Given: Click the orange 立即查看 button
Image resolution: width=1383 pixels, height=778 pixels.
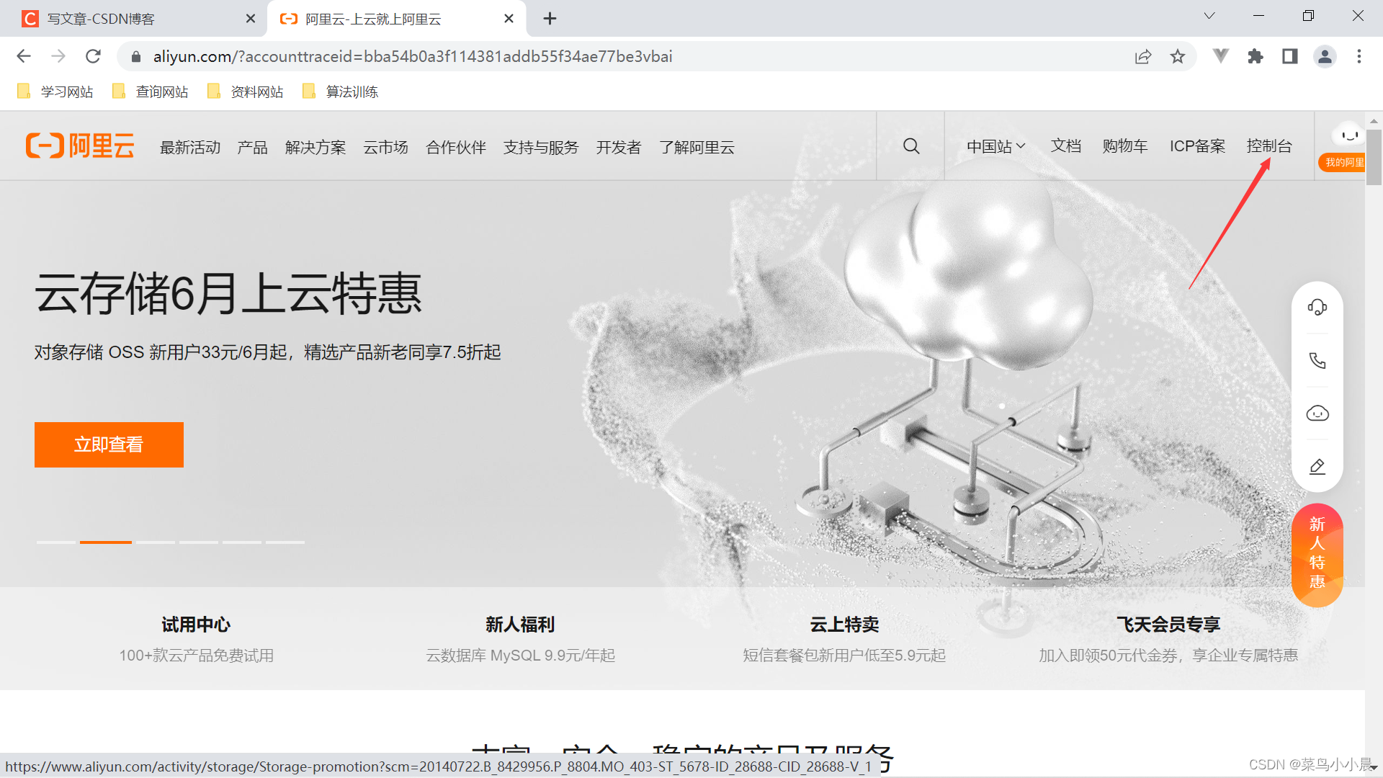Looking at the screenshot, I should click(109, 444).
